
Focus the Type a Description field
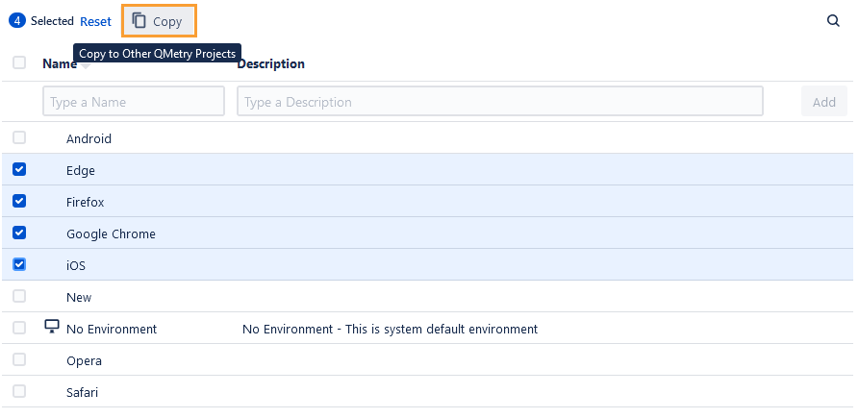pyautogui.click(x=499, y=102)
